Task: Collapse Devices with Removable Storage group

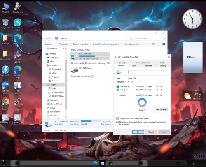Action: pos(70,63)
